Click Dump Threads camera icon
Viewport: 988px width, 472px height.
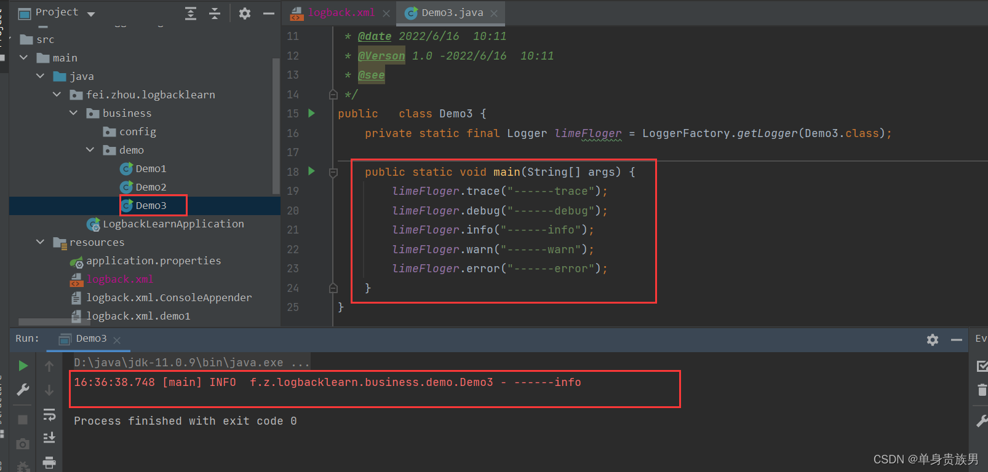23,444
